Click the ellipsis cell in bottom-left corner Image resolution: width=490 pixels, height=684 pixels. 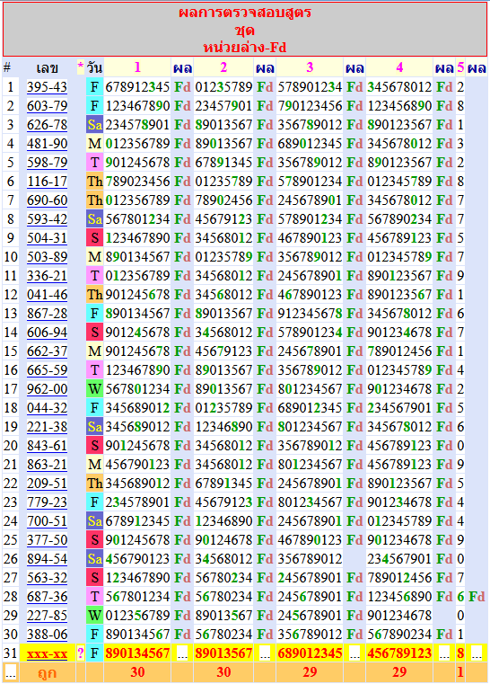(x=11, y=672)
